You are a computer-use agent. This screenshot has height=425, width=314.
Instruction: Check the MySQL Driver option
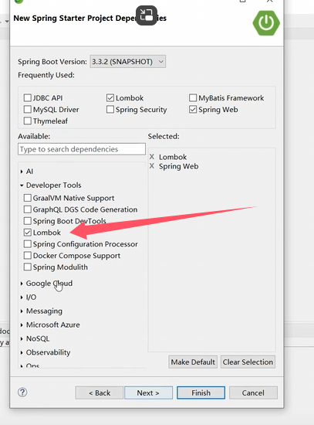[x=28, y=109]
